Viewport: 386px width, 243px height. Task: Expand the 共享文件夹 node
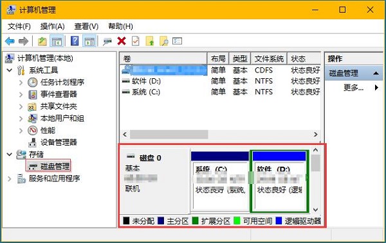point(21,106)
